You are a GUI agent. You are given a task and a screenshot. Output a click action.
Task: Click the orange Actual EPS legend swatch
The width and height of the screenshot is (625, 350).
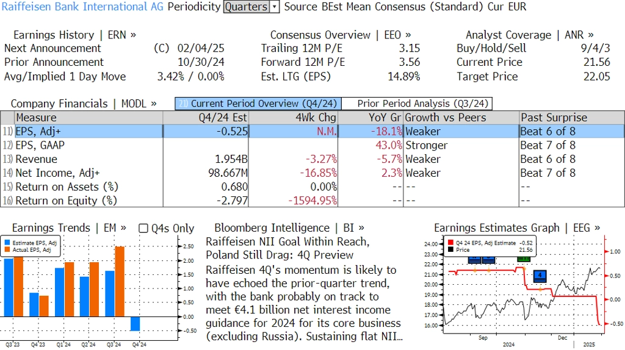click(7, 249)
